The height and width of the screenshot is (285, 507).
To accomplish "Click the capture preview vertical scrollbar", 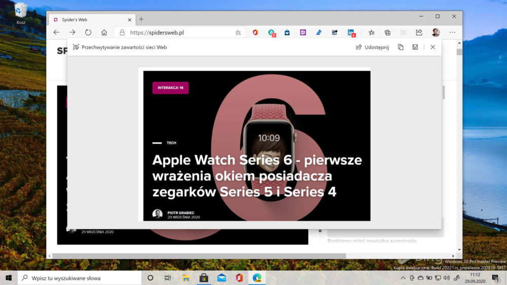I will (443, 92).
